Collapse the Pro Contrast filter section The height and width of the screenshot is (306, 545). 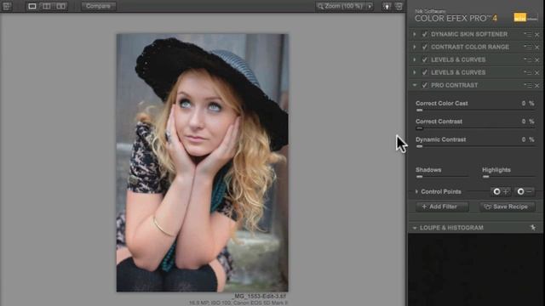[x=415, y=85]
